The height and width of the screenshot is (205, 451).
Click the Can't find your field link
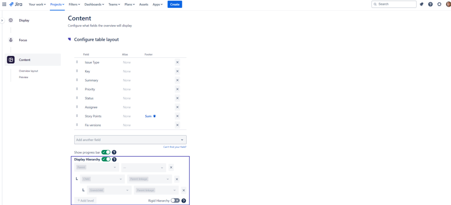click(175, 147)
